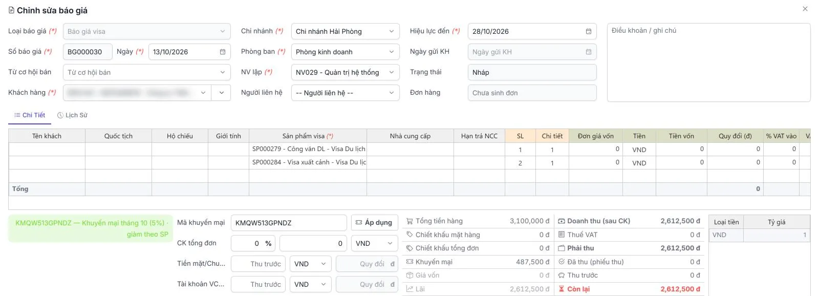
Task: Close the Chỉnh sửa báo giá dialog
Action: 805,9
